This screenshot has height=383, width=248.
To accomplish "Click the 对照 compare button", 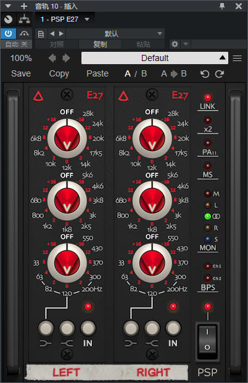I will click(57, 44).
